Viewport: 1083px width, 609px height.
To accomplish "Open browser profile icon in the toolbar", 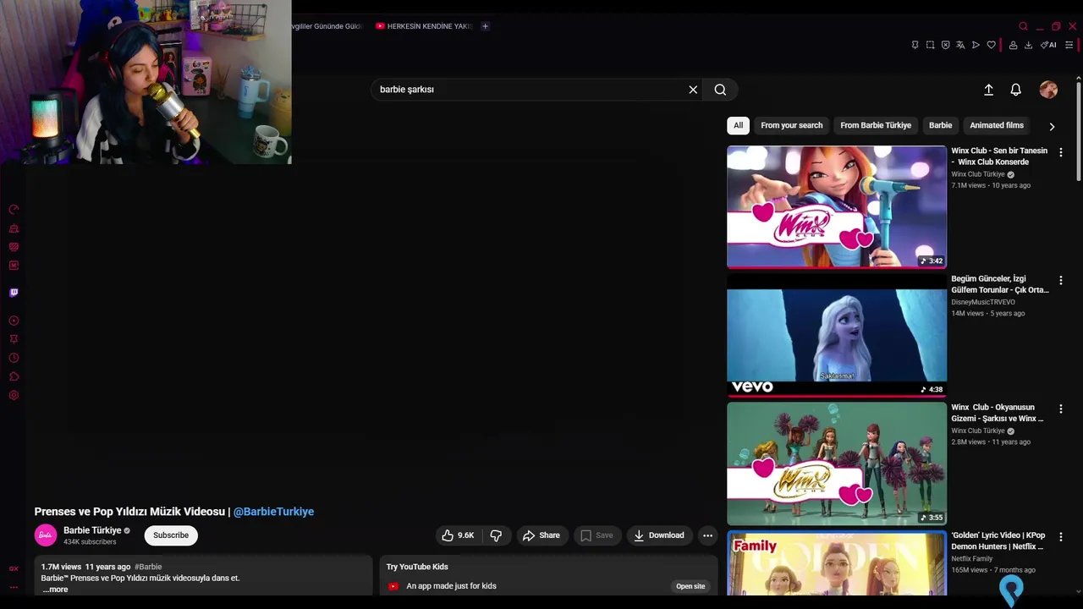I will point(1013,45).
